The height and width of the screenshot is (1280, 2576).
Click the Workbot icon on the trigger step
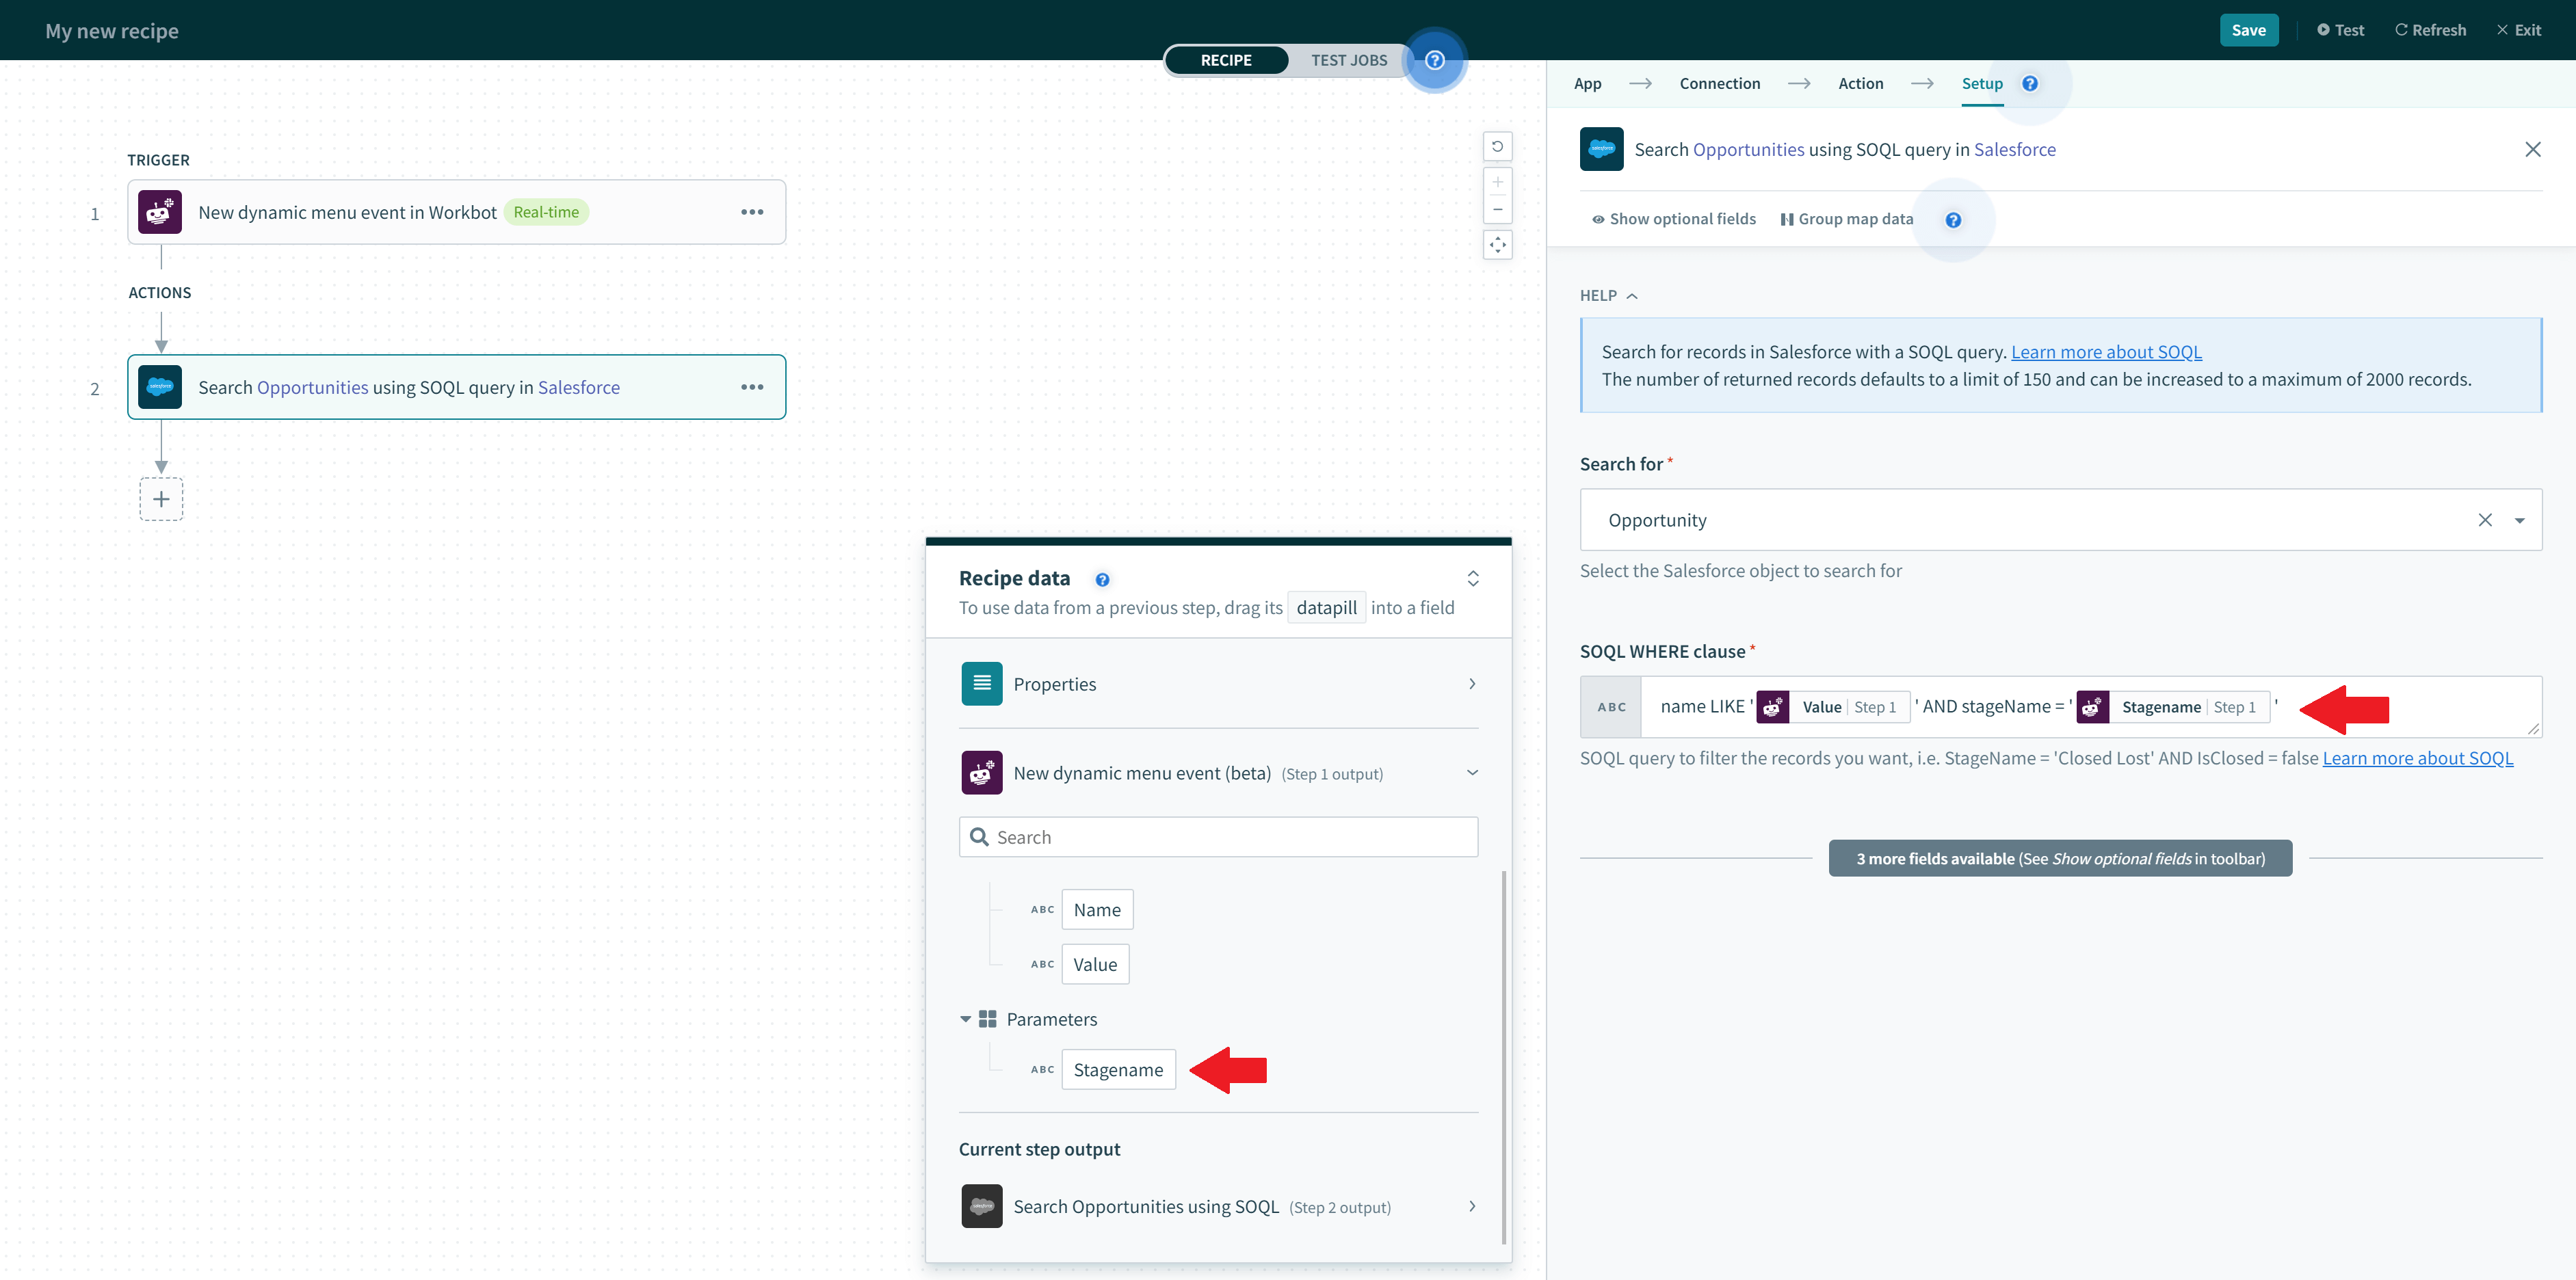160,211
